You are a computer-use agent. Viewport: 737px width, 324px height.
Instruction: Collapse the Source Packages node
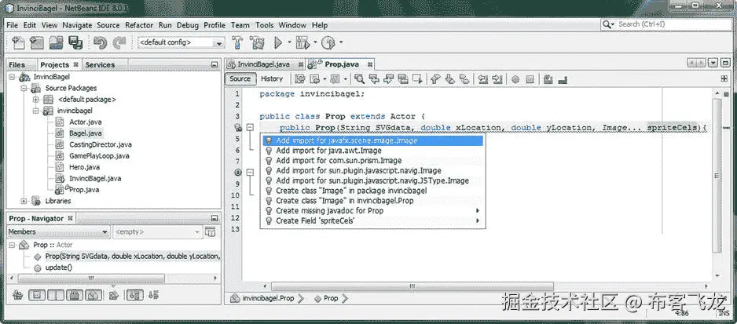click(24, 89)
